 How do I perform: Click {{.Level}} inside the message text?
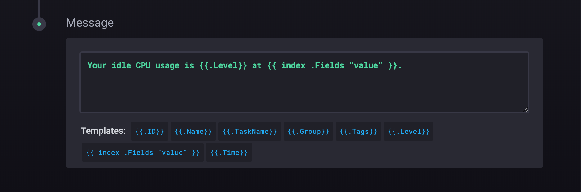click(x=223, y=66)
